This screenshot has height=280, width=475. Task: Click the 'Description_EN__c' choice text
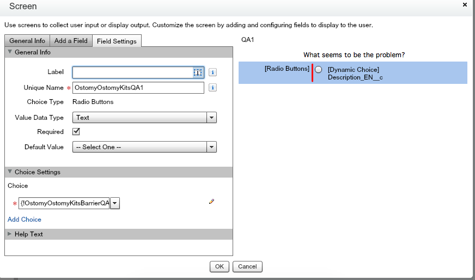(x=355, y=77)
